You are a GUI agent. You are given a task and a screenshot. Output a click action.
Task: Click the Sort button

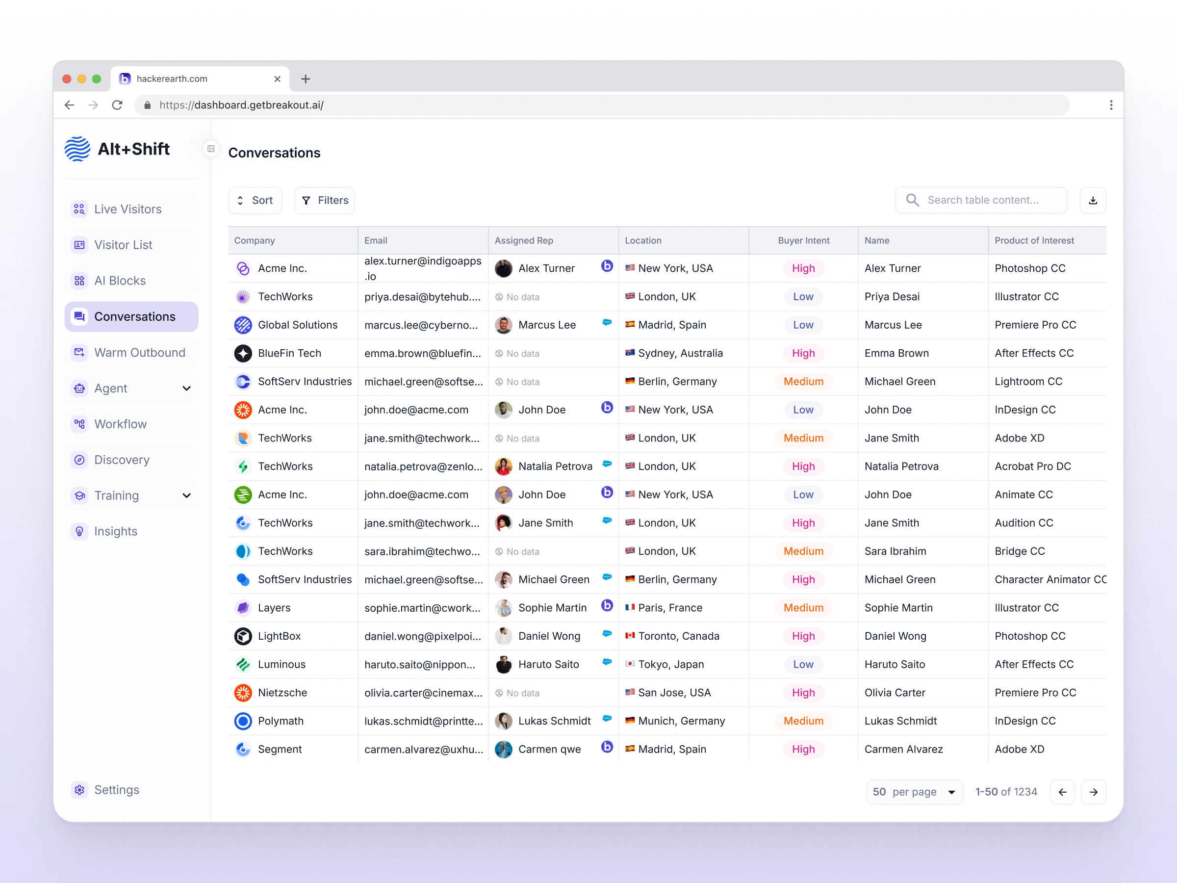click(255, 200)
